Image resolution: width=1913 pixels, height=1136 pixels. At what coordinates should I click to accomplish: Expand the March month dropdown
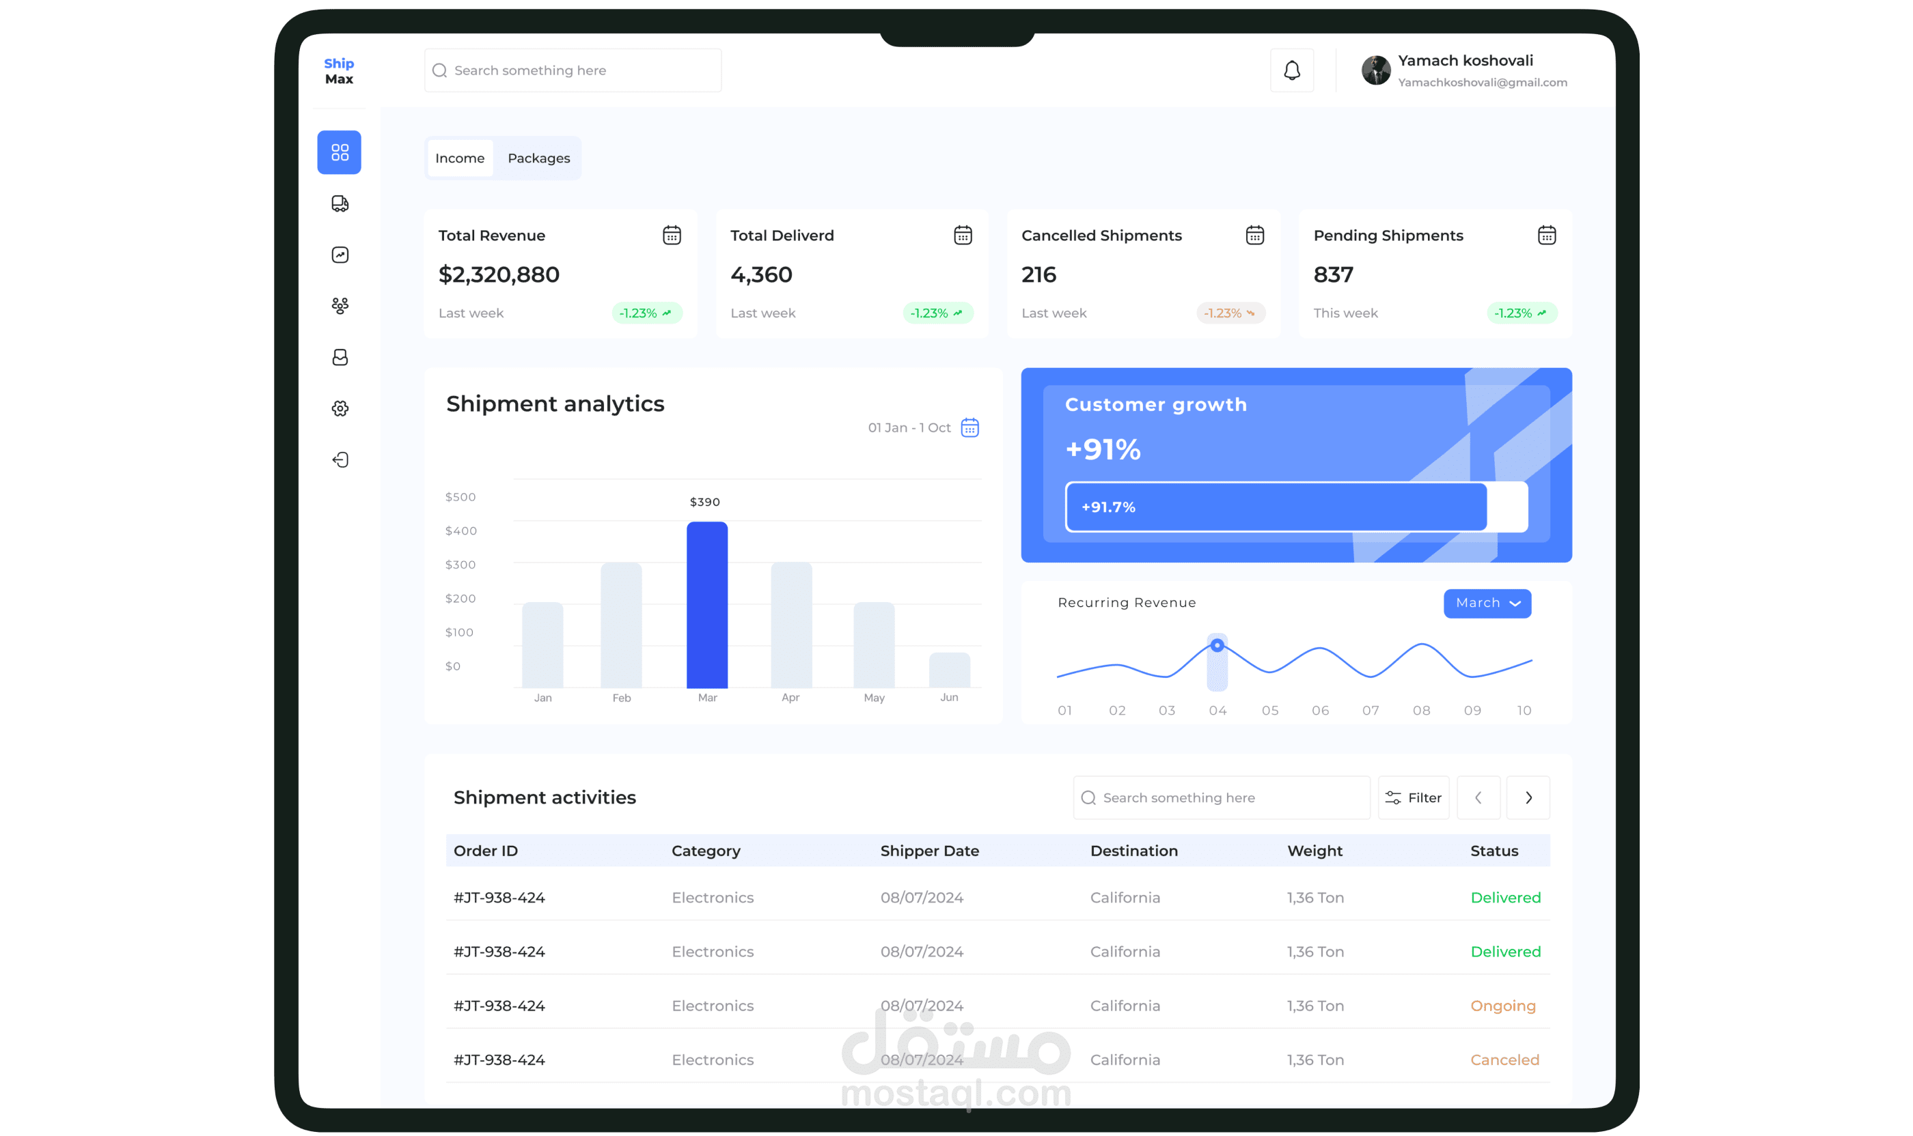[x=1486, y=603]
